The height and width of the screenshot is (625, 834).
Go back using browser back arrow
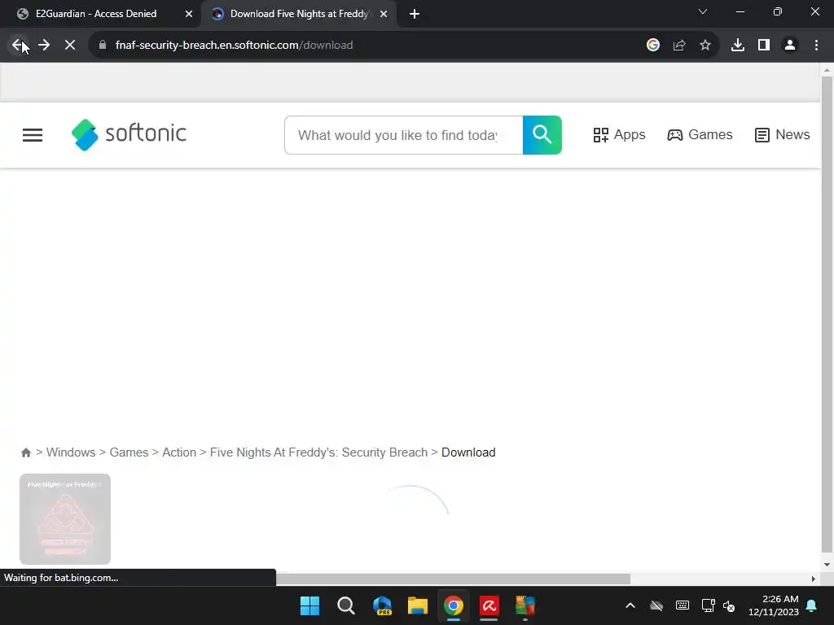(18, 46)
